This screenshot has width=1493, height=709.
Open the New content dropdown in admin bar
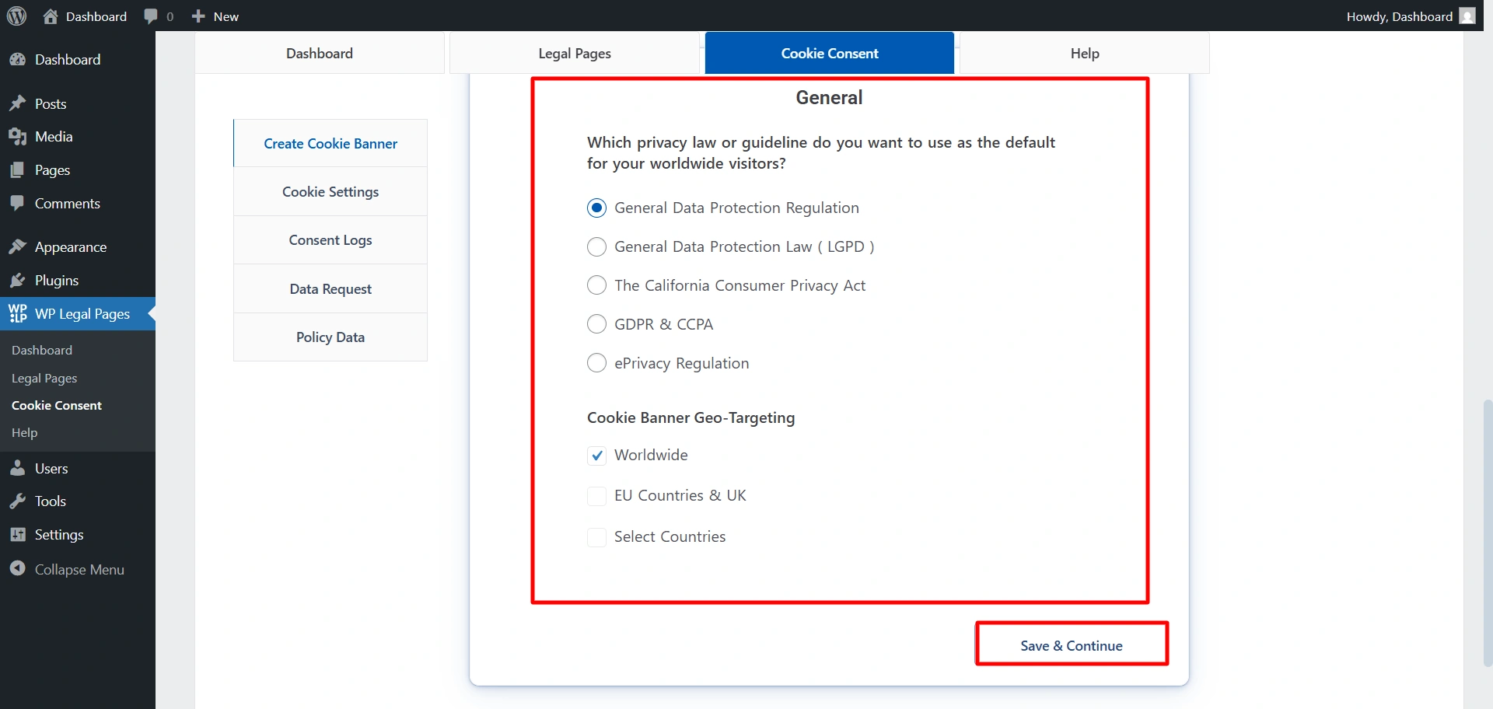[x=215, y=16]
